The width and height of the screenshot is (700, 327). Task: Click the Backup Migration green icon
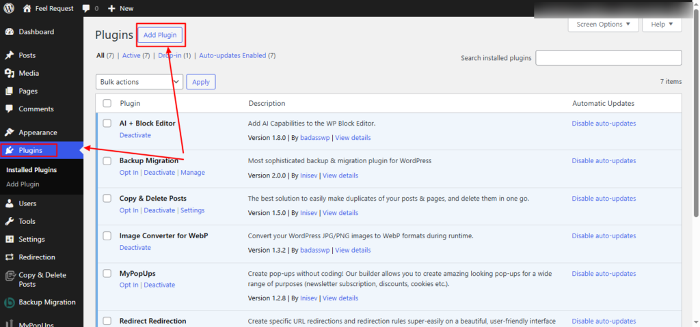point(10,302)
